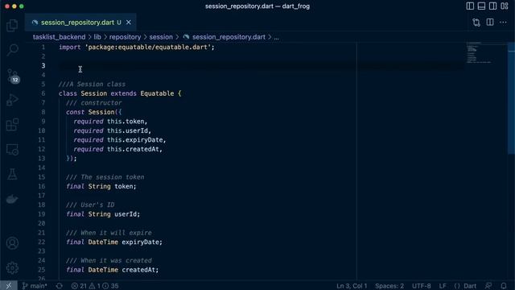Open the Remote Explorer view

tap(12, 150)
